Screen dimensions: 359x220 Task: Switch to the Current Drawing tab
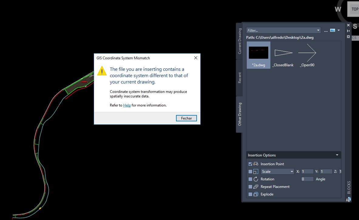coord(239,41)
